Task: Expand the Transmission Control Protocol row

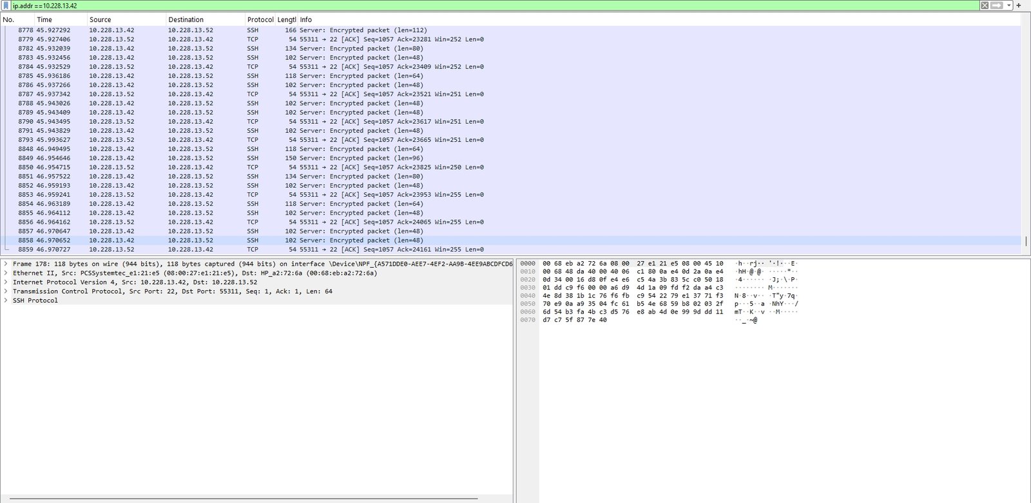Action: pyautogui.click(x=6, y=291)
